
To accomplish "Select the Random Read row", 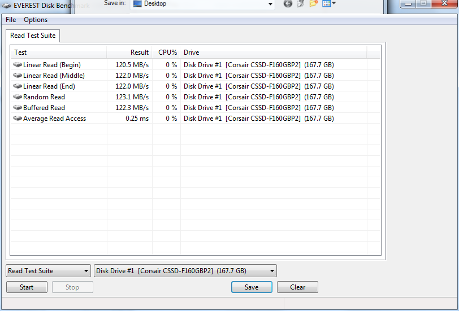I will pyautogui.click(x=196, y=97).
